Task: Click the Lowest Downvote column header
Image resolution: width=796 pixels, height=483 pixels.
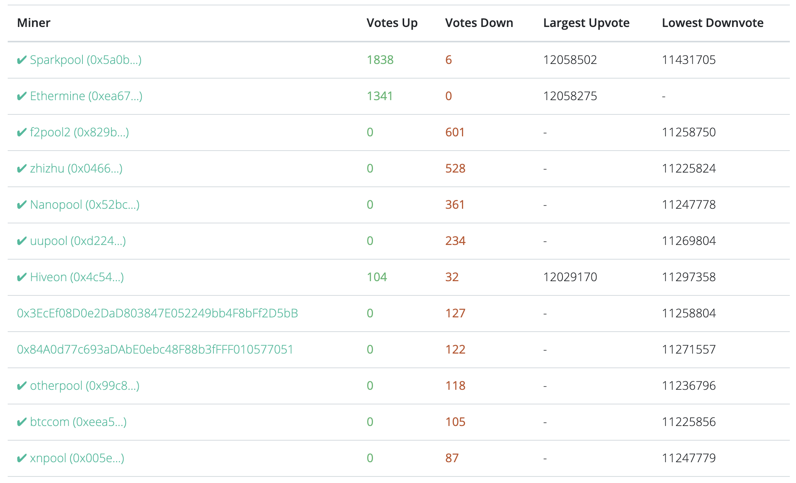Action: 713,23
